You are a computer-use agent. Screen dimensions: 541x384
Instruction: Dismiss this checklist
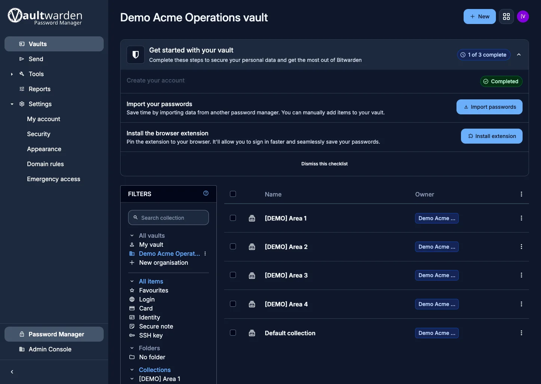point(325,164)
